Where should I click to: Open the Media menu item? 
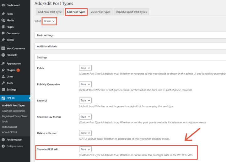tap(15, 20)
